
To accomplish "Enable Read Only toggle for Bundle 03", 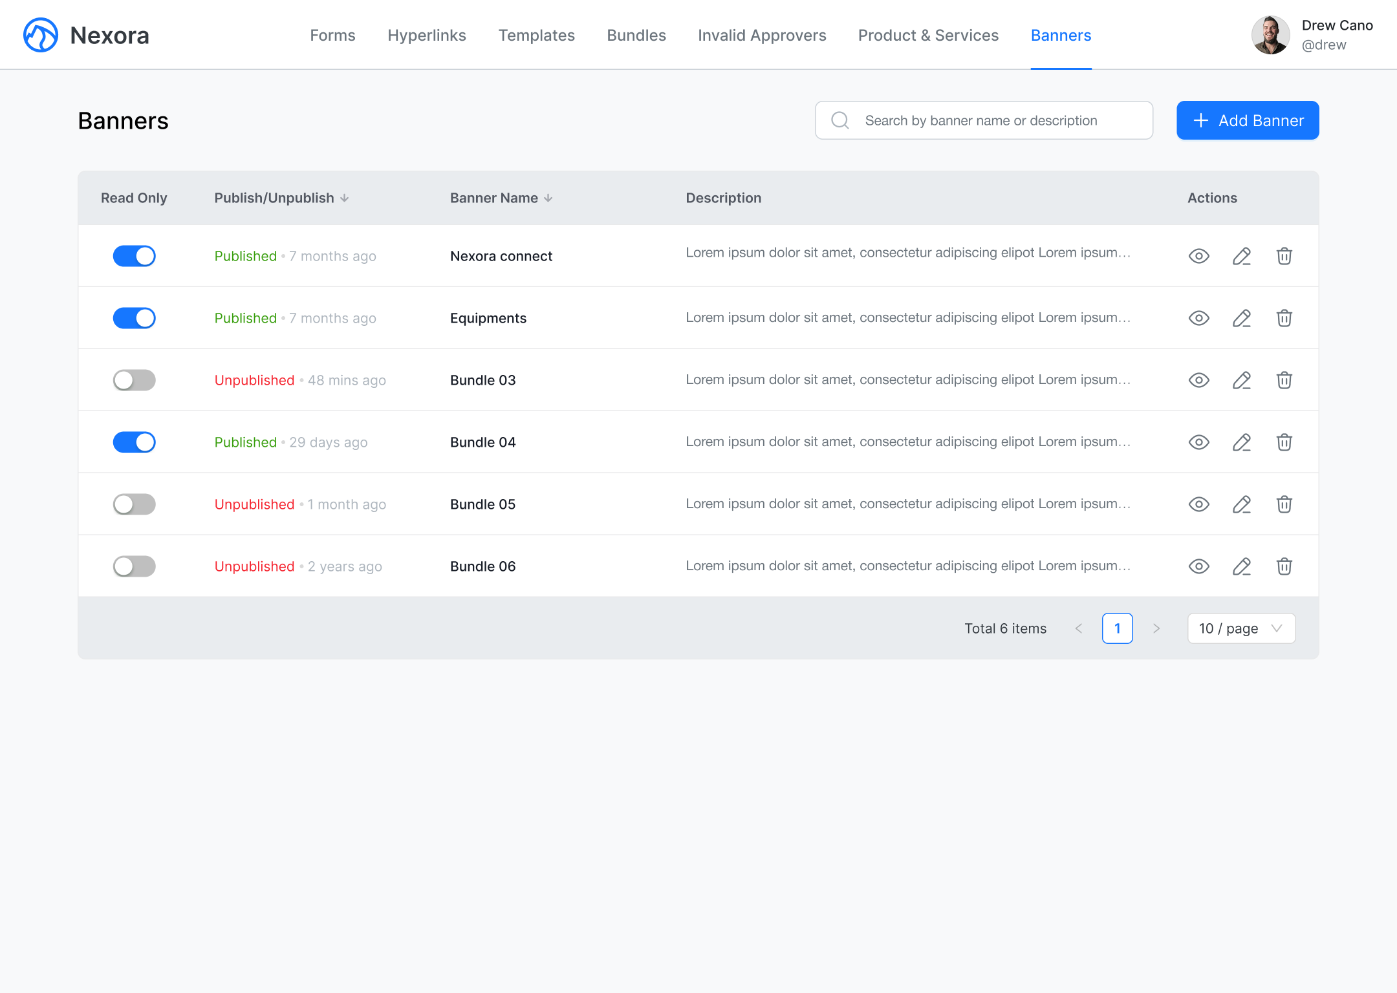I will coord(134,380).
